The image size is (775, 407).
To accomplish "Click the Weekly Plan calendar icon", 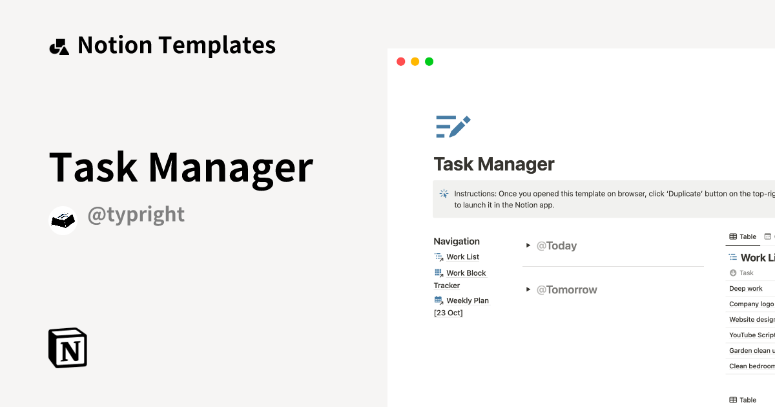I will 437,300.
